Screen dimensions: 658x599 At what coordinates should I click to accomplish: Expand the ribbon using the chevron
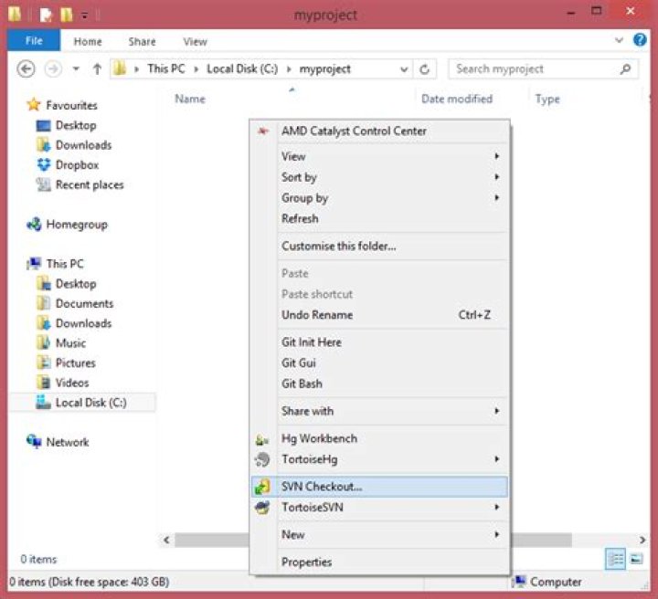pyautogui.click(x=619, y=41)
